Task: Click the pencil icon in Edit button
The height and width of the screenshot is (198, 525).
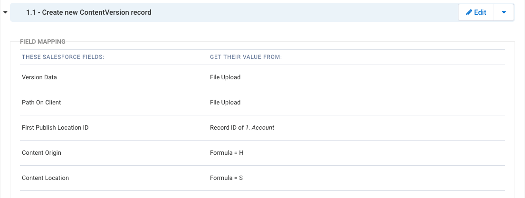Action: [x=469, y=12]
